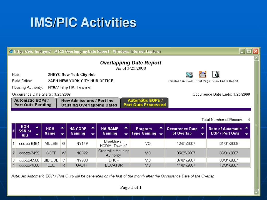Click the name SIDIQUE in row 3

coord(51,160)
